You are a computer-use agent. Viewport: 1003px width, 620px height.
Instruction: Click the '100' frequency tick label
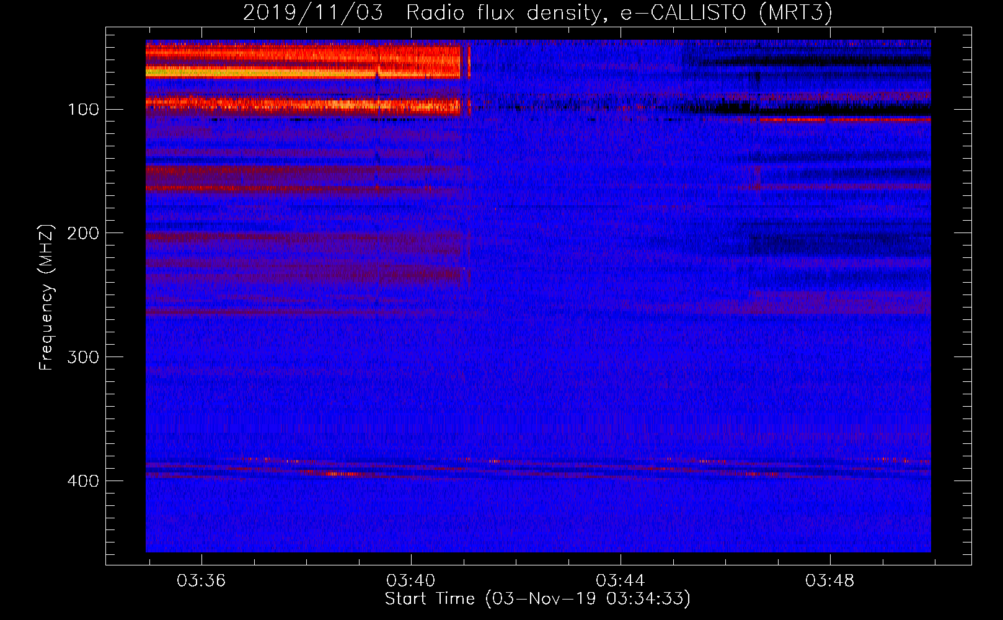[83, 110]
